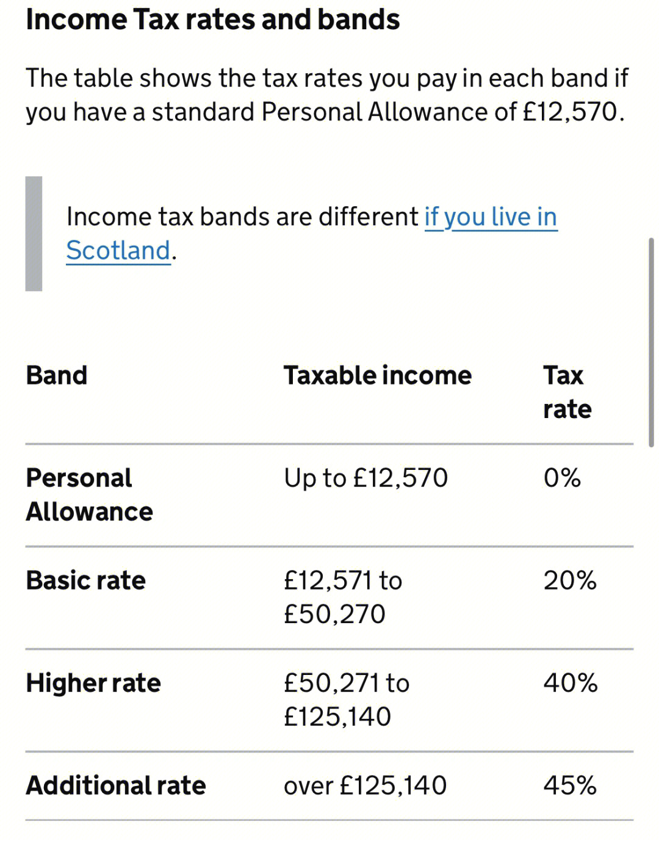Click the 'Income Tax rates and bands' heading
Screen dimensions: 659x844
point(213,20)
